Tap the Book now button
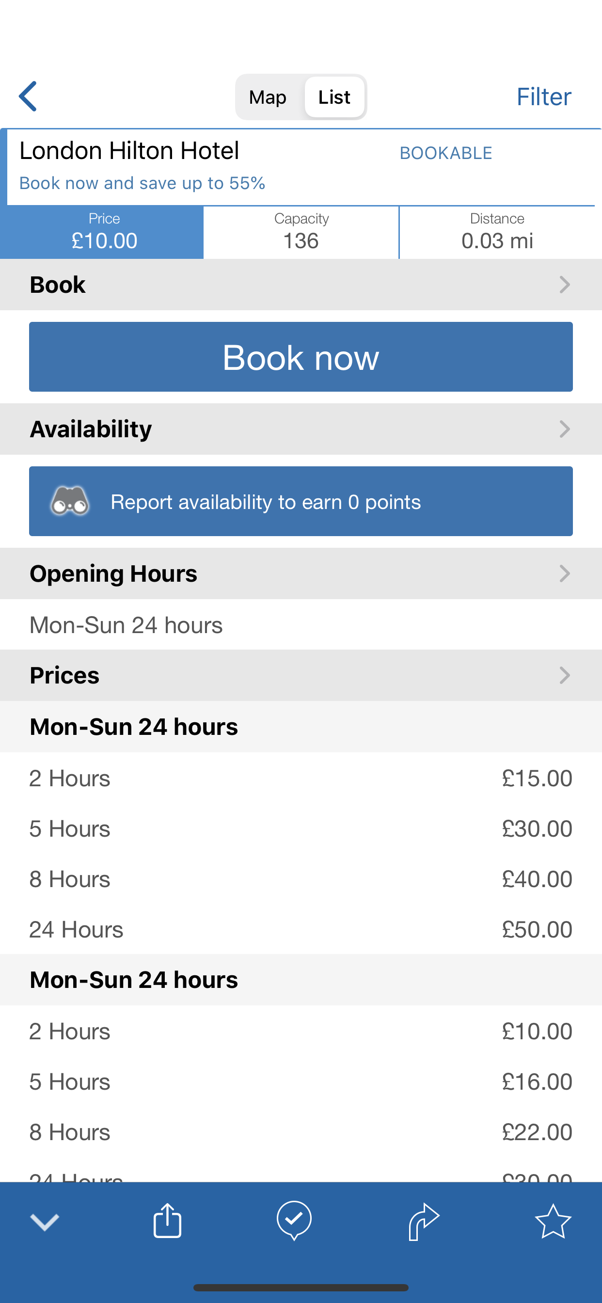 coord(301,357)
